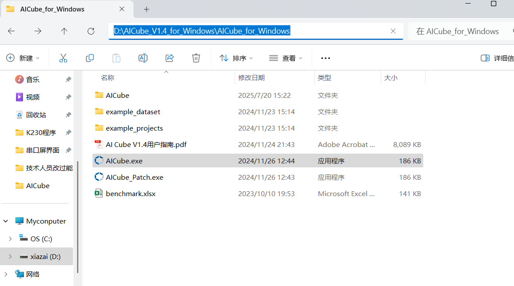
Task: Sort by Size column header
Action: click(391, 78)
